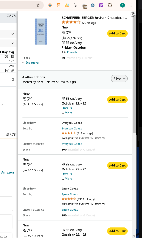Open the A+ Scout extension icon
This screenshot has width=142, height=238.
click(x=67, y=5)
